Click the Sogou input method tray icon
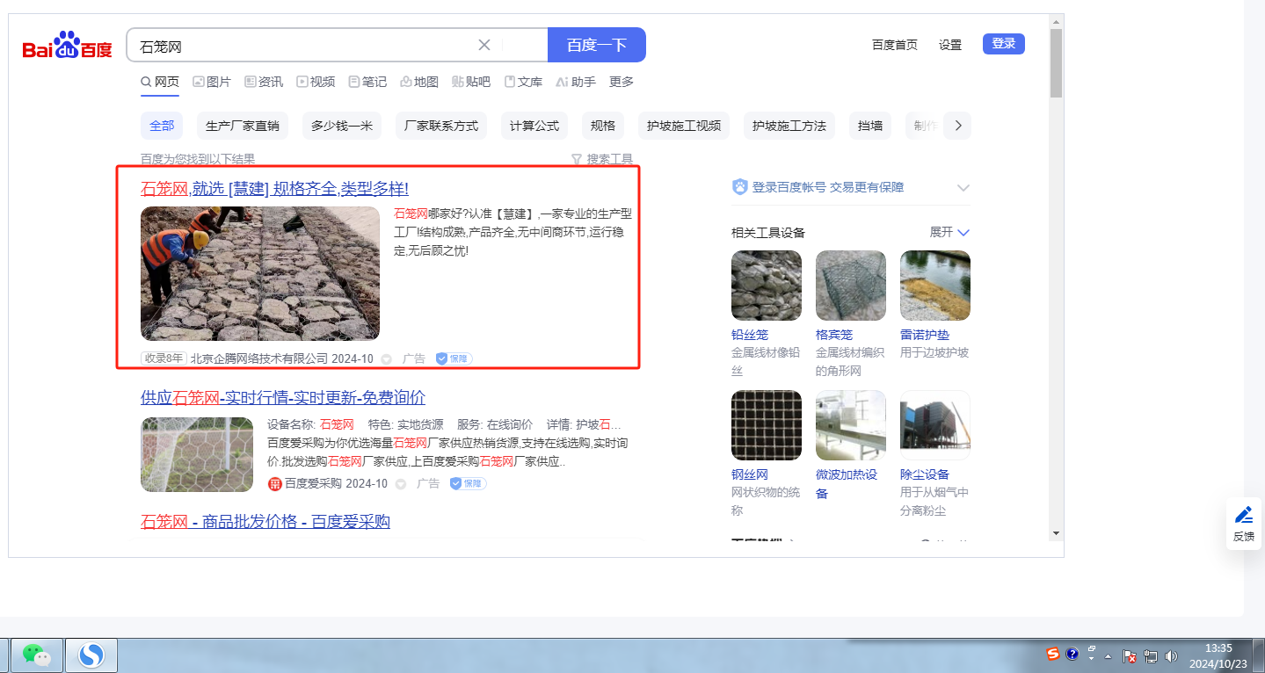This screenshot has height=673, width=1265. click(1052, 654)
